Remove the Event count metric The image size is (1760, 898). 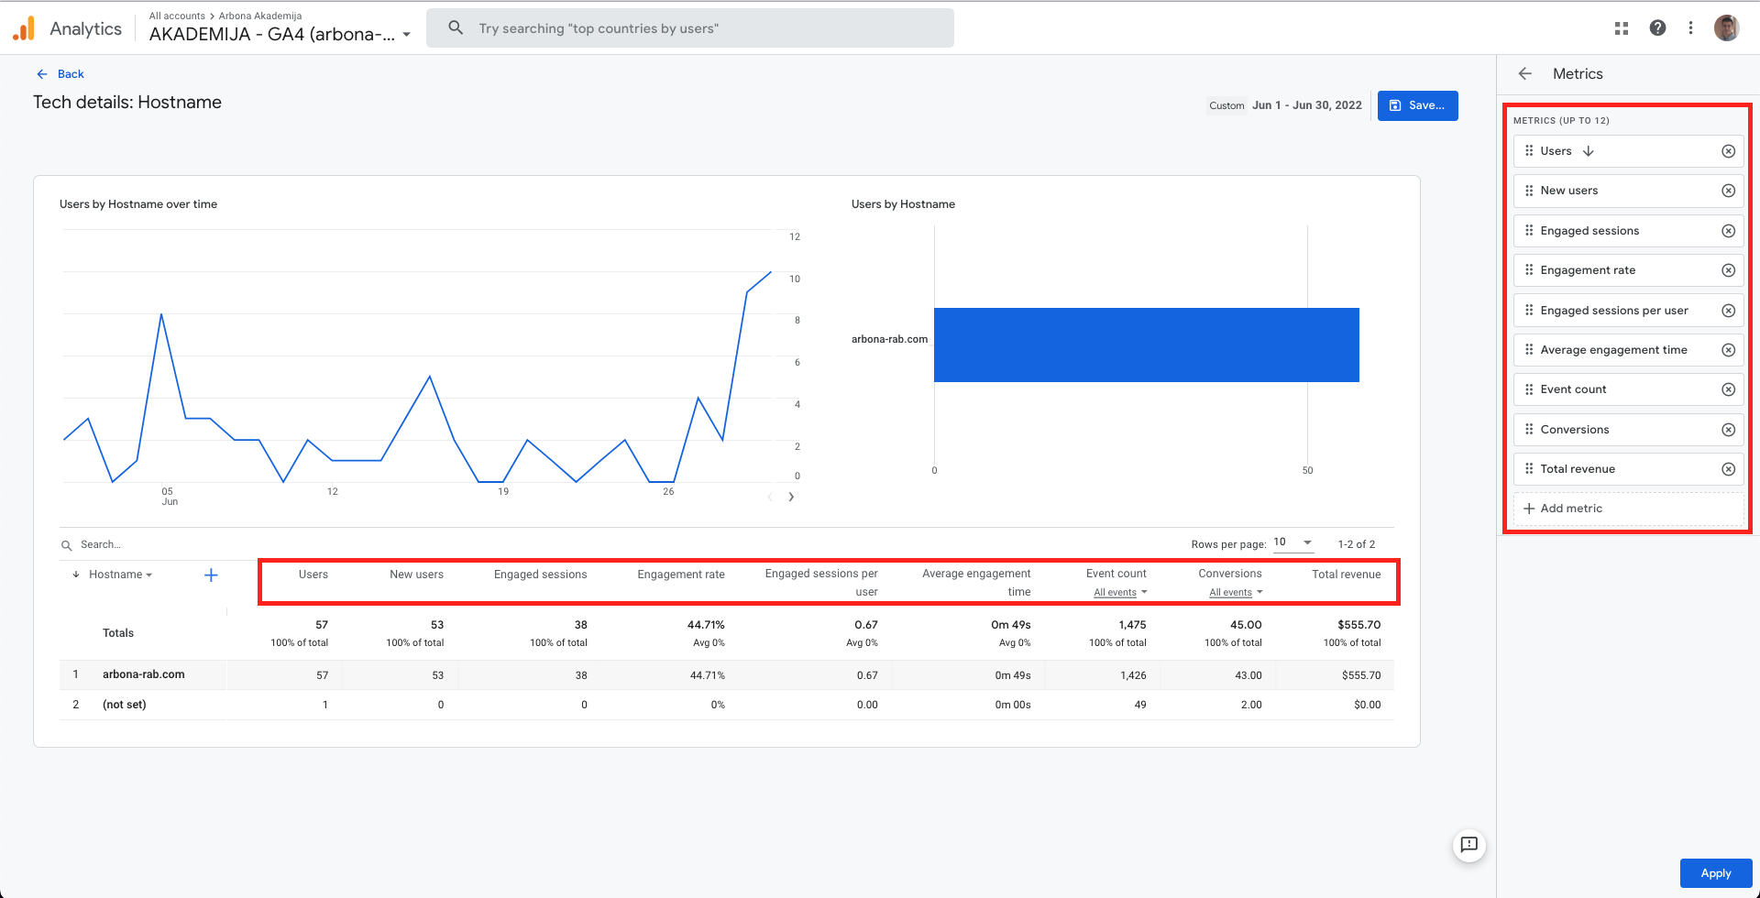point(1728,389)
